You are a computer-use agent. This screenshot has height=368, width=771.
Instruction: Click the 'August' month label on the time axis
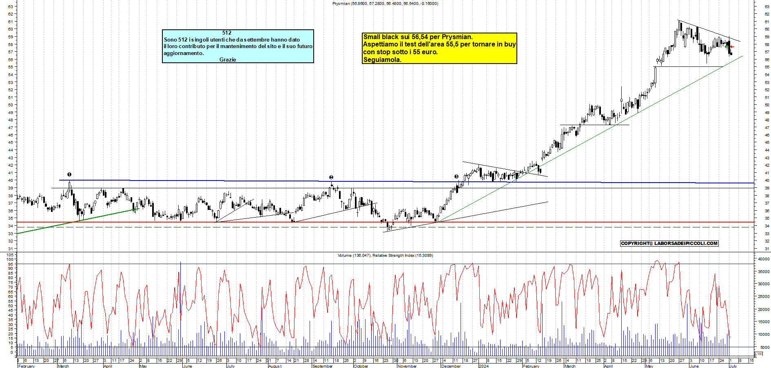point(275,366)
